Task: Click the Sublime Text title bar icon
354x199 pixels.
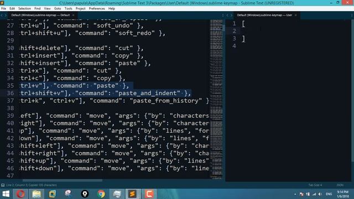Action: click(x=2, y=3)
